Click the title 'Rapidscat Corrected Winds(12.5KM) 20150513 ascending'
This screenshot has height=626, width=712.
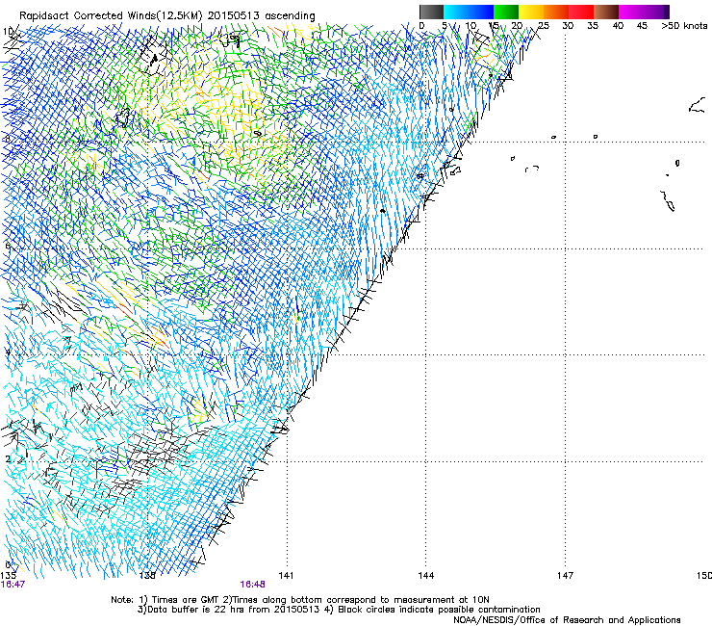click(167, 16)
